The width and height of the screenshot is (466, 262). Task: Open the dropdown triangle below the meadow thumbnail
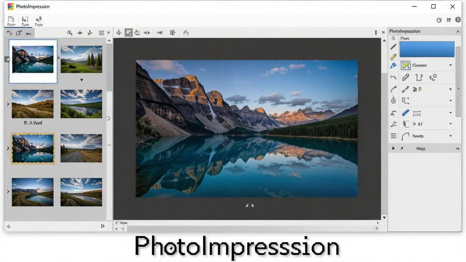click(x=81, y=80)
